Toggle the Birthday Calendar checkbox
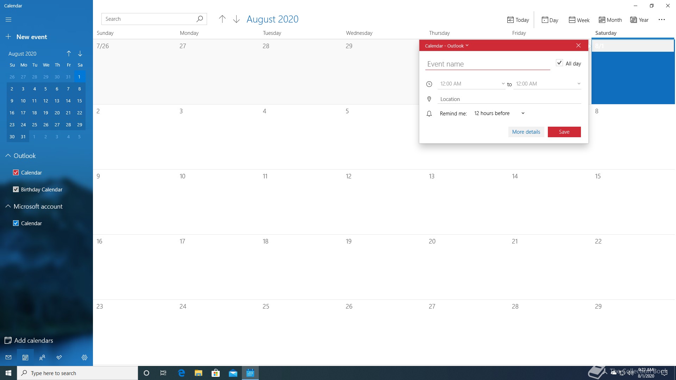 click(x=16, y=189)
